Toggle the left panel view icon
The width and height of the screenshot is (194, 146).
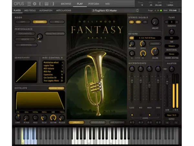pos(41,4)
